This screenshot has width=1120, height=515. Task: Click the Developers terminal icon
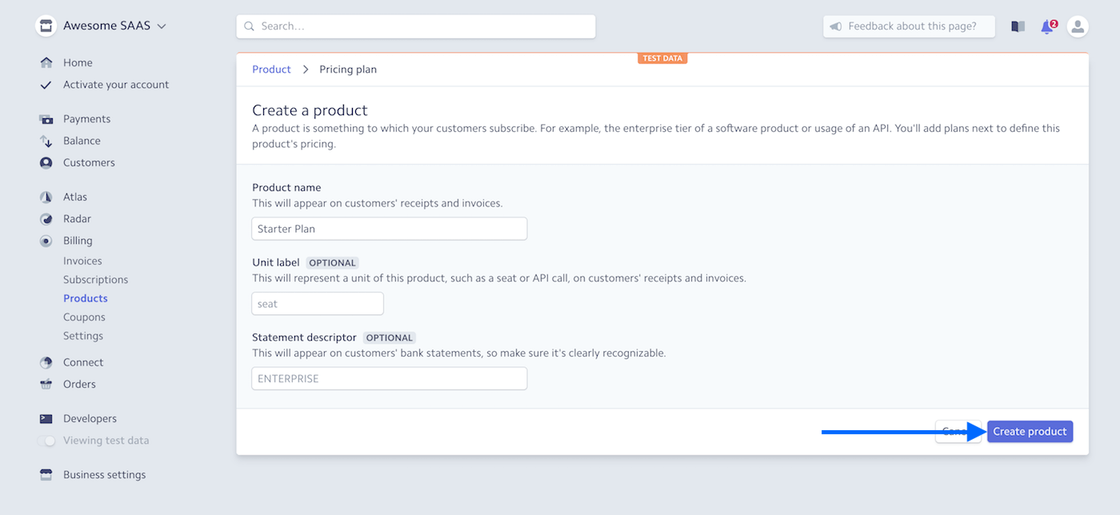(46, 419)
